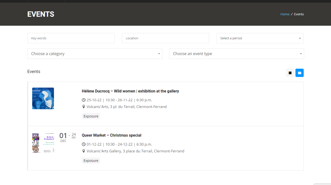The image size is (331, 185).
Task: Click into the Location input field
Action: point(165,38)
